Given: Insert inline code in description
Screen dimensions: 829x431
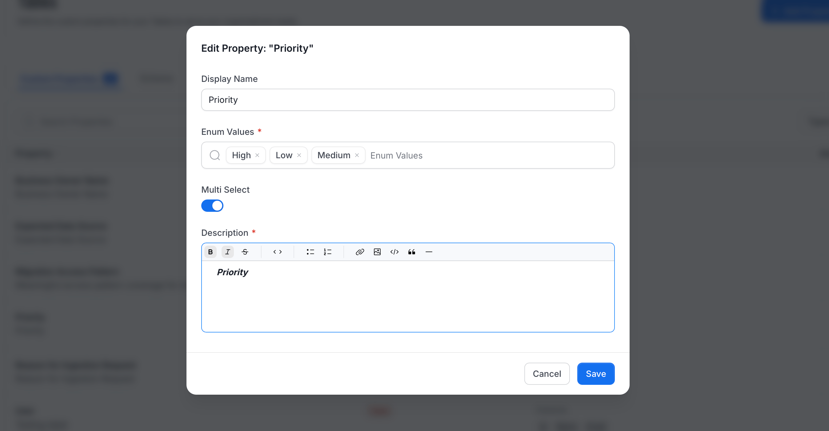Looking at the screenshot, I should pyautogui.click(x=277, y=252).
